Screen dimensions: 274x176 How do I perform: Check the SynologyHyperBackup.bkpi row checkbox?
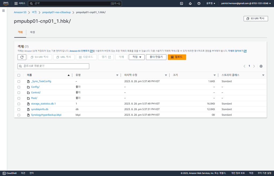click(x=19, y=115)
